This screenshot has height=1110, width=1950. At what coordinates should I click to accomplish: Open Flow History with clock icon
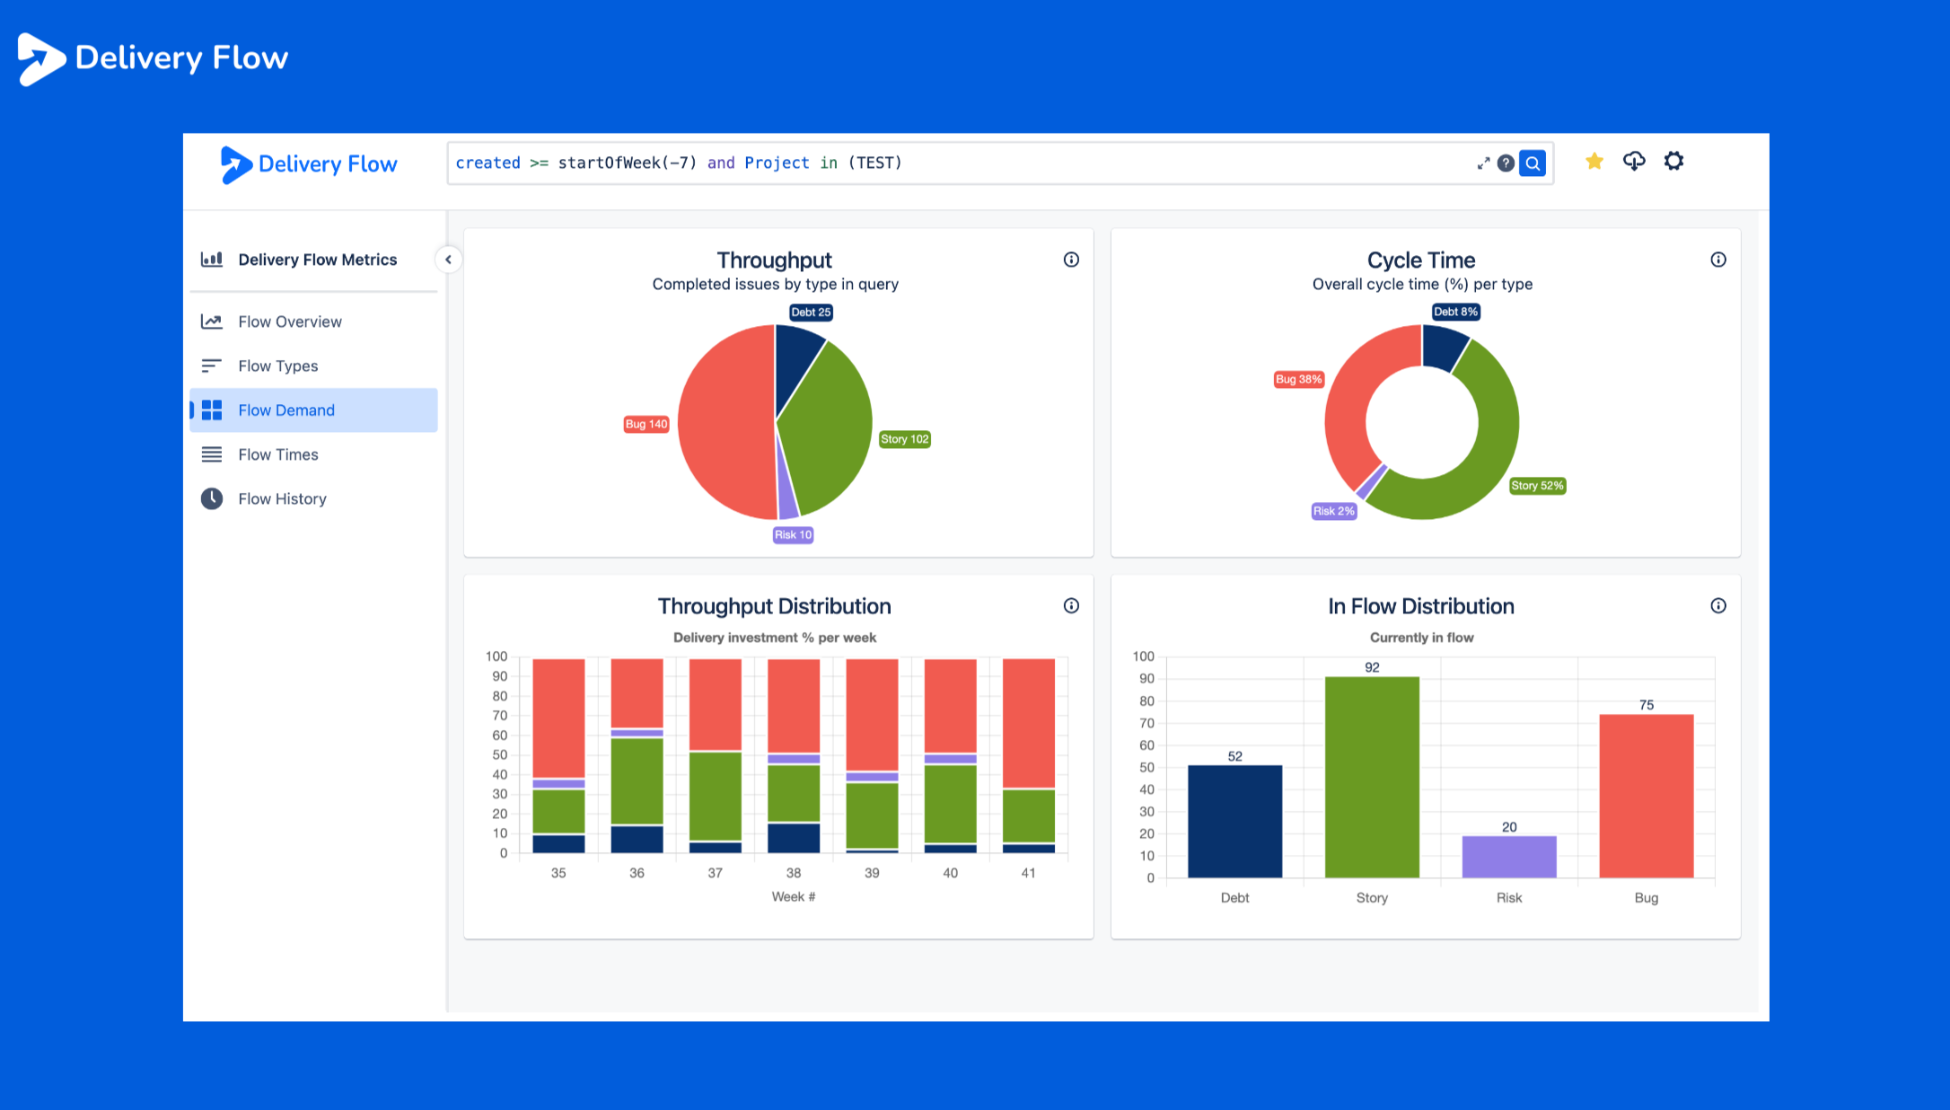pos(281,498)
